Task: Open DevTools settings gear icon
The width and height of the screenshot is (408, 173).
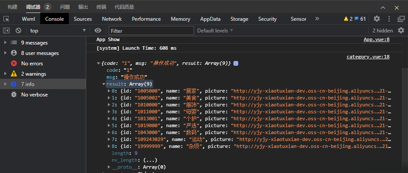Action: pos(377,19)
